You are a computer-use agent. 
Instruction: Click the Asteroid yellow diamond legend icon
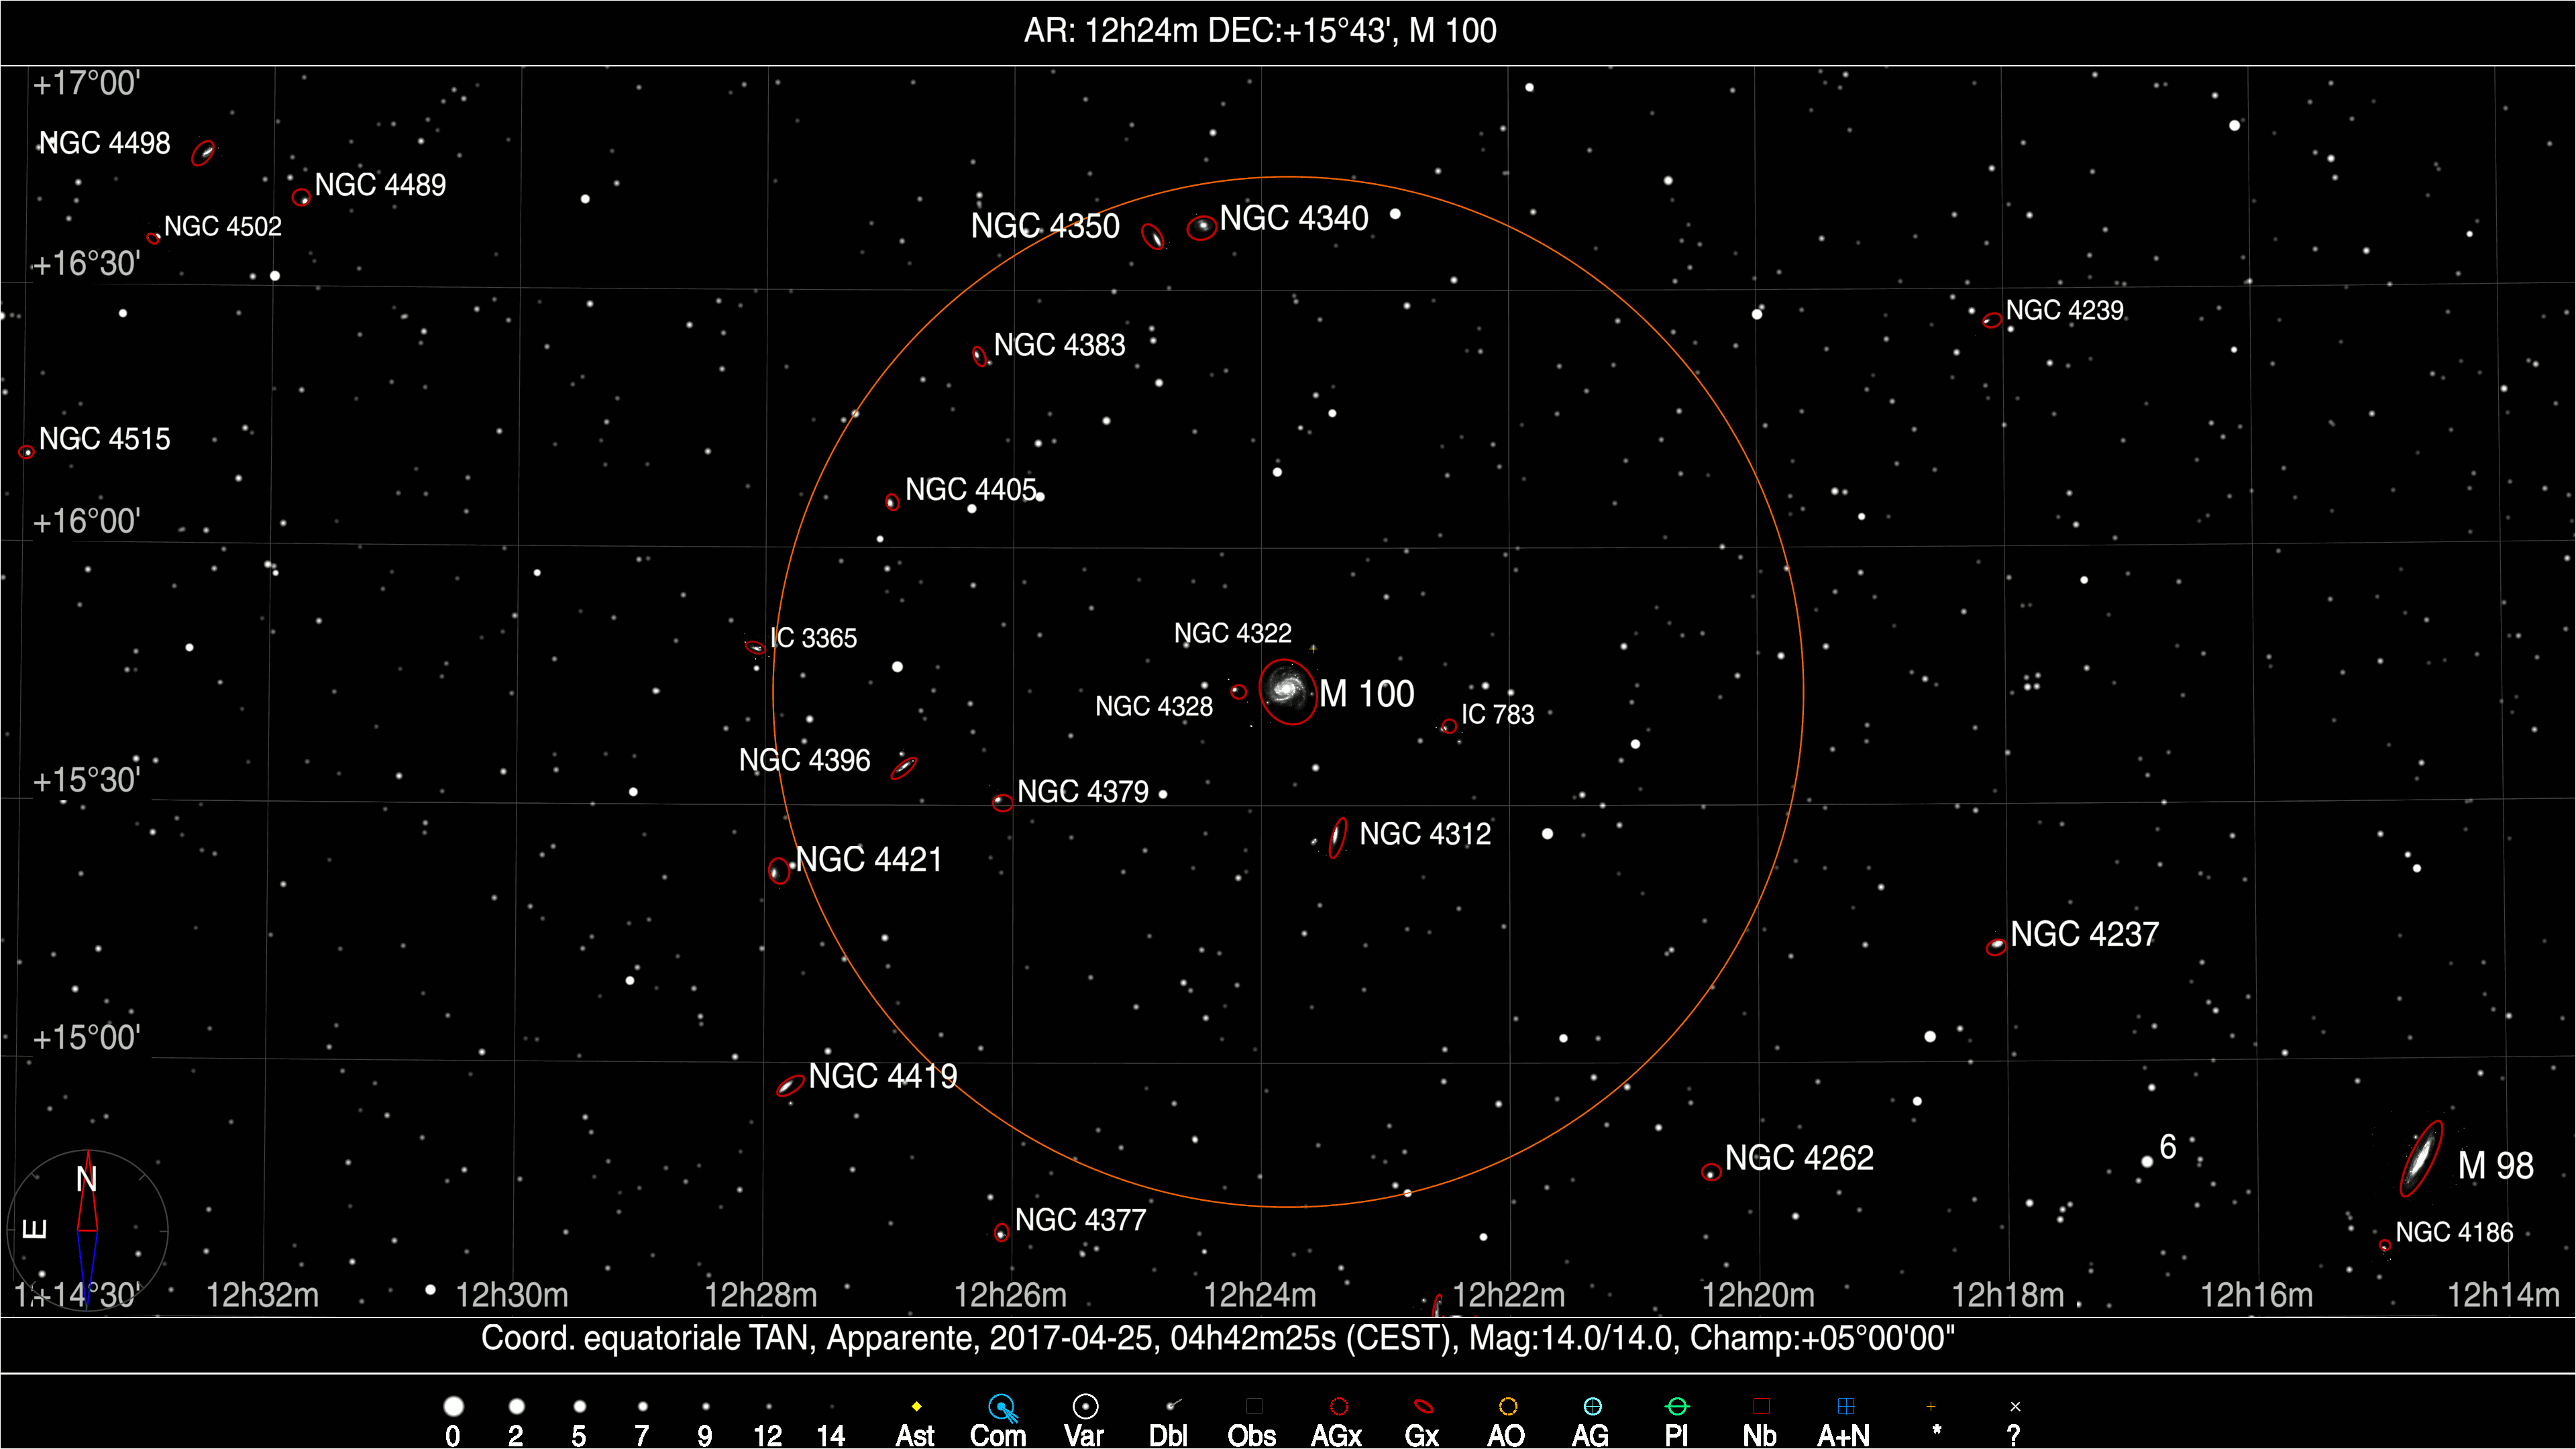[x=916, y=1407]
